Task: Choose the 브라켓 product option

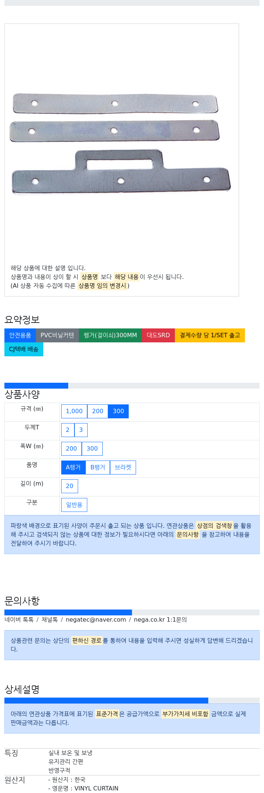Action: click(123, 468)
